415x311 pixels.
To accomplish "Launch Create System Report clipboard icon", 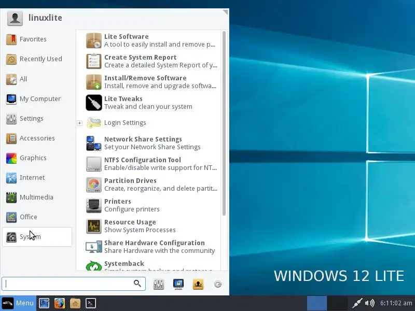I will (94, 61).
